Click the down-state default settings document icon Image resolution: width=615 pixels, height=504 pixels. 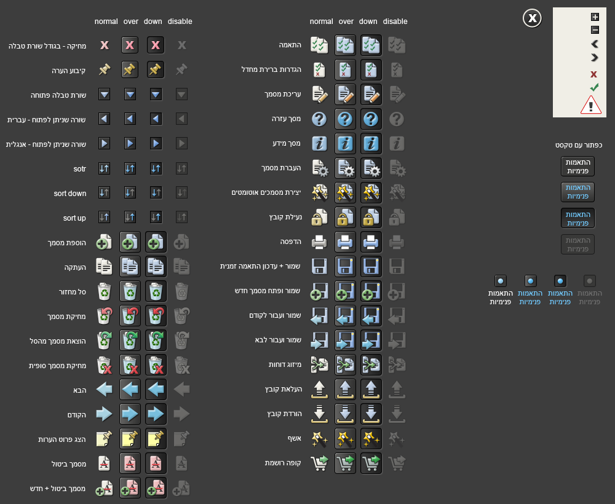[371, 69]
